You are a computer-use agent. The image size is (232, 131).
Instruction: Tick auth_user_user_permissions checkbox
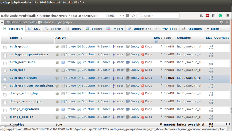(5, 87)
